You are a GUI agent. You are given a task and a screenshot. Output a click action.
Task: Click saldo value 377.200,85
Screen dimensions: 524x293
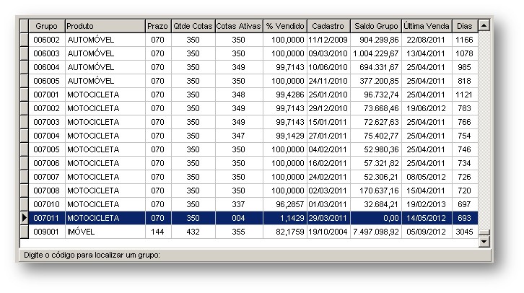(376, 81)
